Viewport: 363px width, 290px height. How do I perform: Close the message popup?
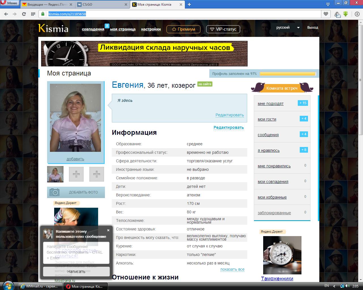pyautogui.click(x=108, y=230)
